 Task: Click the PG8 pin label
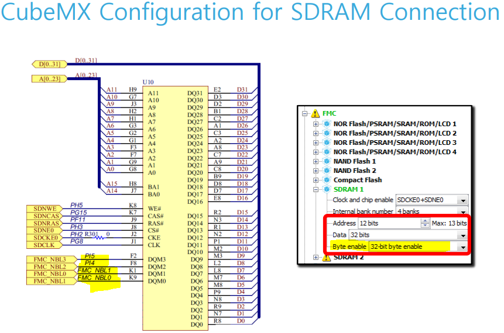pyautogui.click(x=77, y=241)
